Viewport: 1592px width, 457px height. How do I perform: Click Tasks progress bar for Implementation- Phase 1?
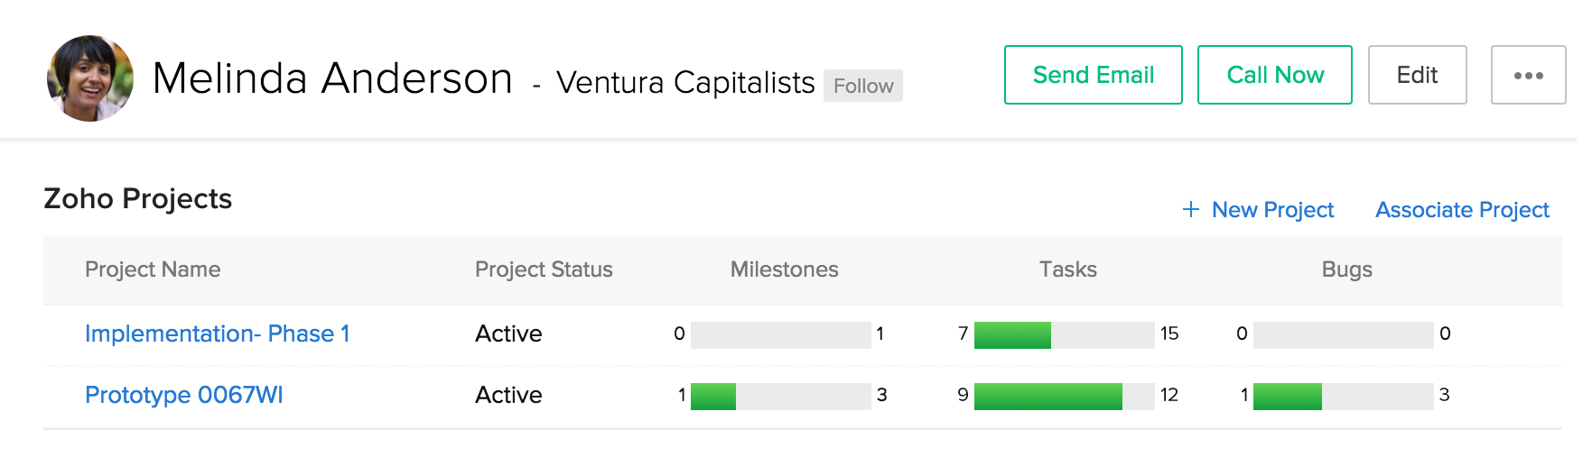click(1064, 334)
